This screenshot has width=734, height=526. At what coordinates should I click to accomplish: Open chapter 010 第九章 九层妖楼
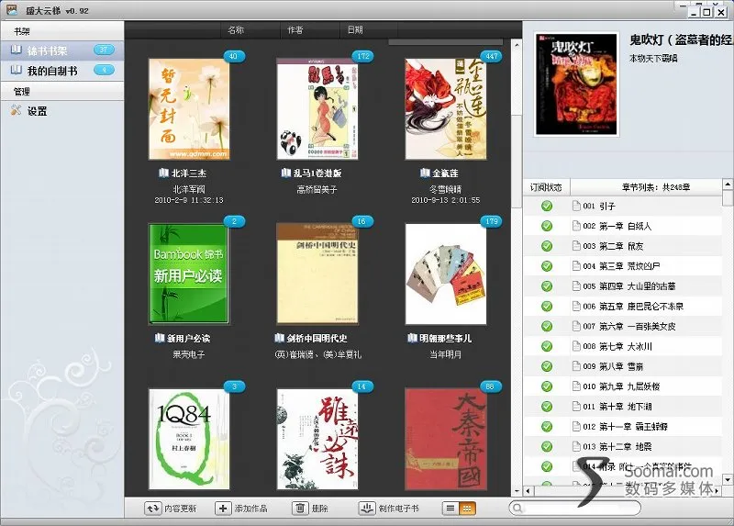[622, 386]
